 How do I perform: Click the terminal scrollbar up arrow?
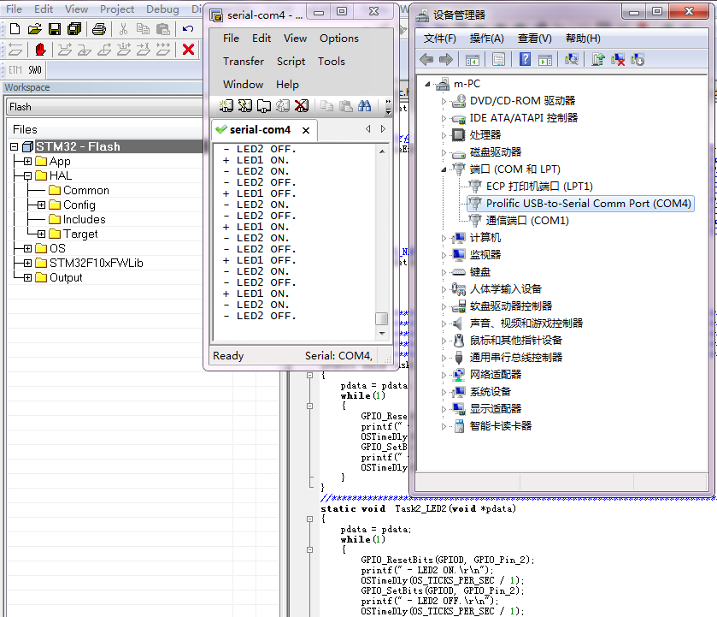[x=382, y=151]
